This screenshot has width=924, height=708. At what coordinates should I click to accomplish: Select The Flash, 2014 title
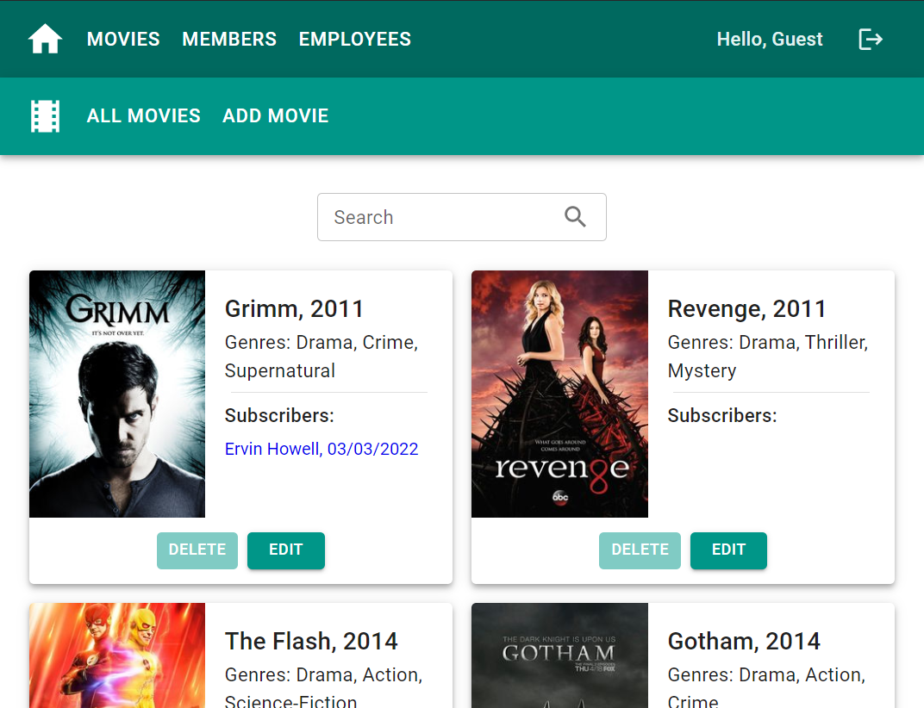click(x=311, y=641)
